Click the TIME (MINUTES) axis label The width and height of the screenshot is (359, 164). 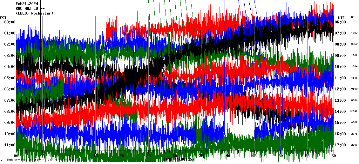(x=178, y=159)
